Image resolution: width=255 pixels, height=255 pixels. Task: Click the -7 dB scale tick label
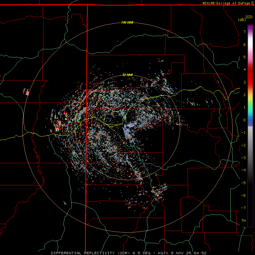pos(243,208)
